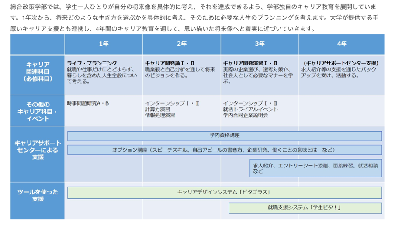Screen dimensions: 395x225
Task: Click 時事問題研究A・B in the first year column
Action: pyautogui.click(x=88, y=103)
